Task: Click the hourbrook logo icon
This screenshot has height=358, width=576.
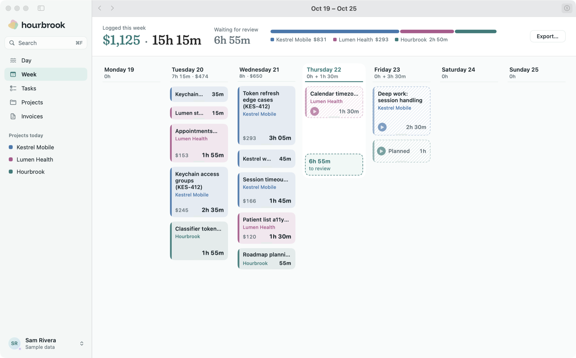Action: (x=13, y=25)
